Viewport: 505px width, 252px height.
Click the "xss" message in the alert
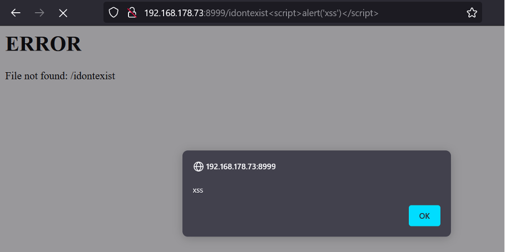pos(198,190)
